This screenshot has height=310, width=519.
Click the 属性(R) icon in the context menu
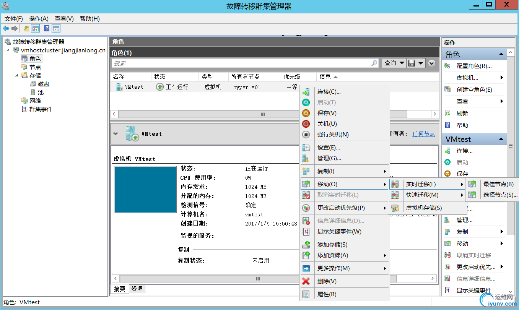click(x=306, y=294)
